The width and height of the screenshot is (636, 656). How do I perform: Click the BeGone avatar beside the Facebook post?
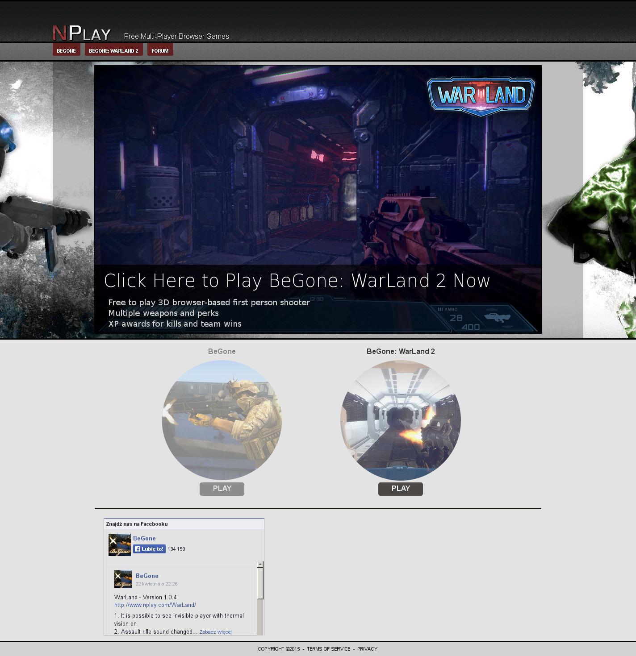tap(123, 579)
